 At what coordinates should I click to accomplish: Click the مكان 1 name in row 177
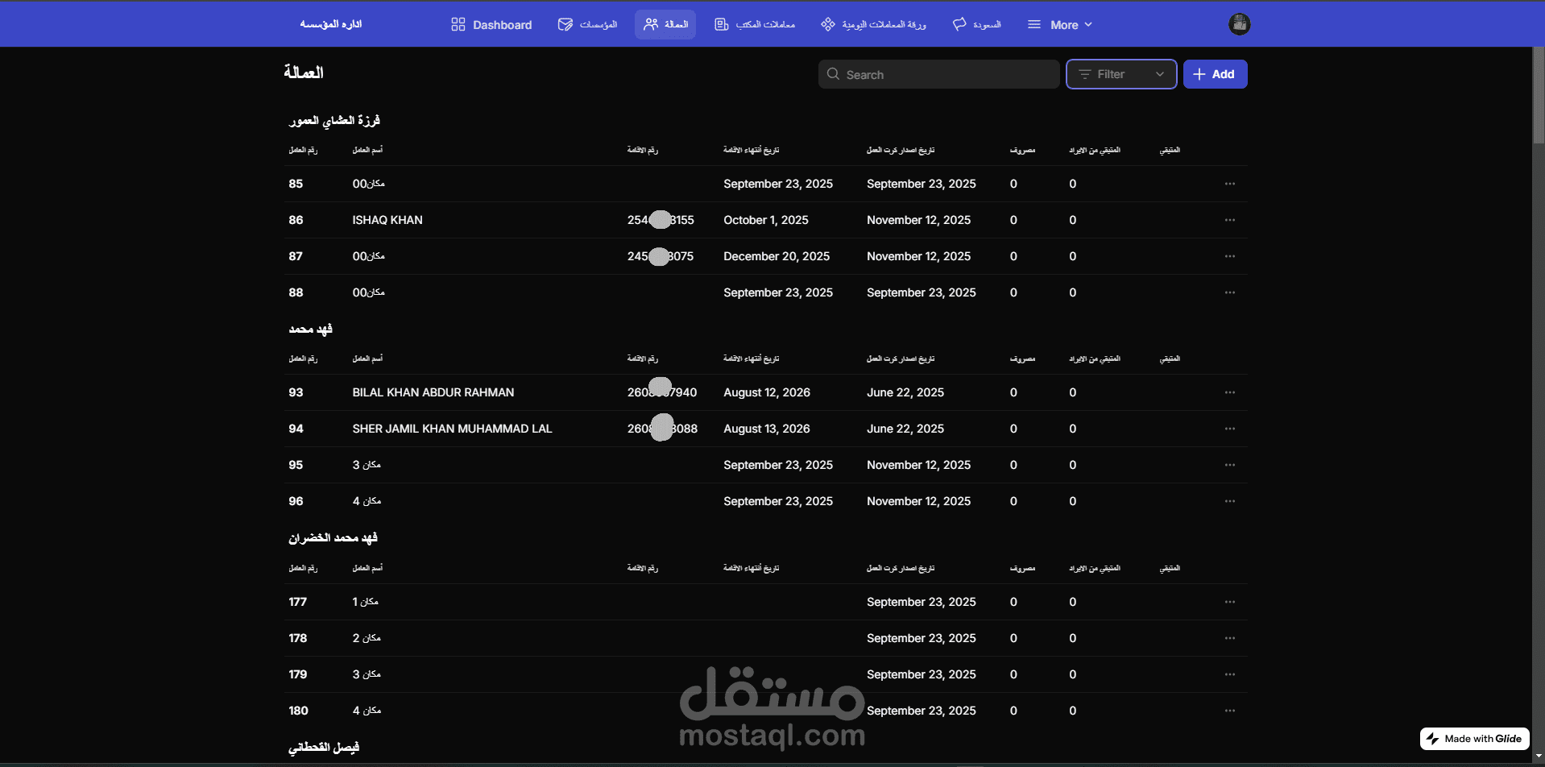coord(366,602)
